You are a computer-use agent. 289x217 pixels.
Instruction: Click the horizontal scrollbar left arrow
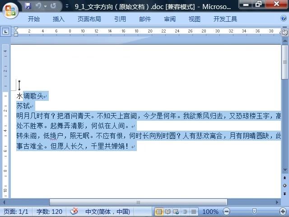pos(4,202)
